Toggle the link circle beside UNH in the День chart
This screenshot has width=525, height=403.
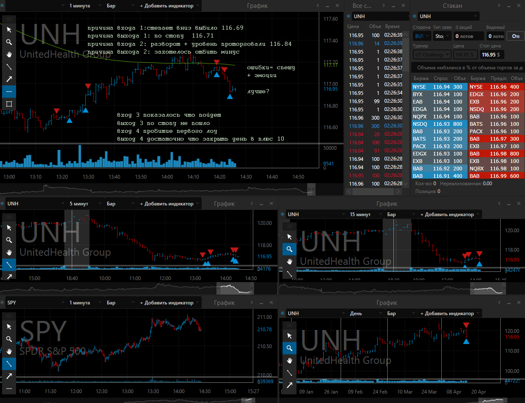click(x=283, y=313)
